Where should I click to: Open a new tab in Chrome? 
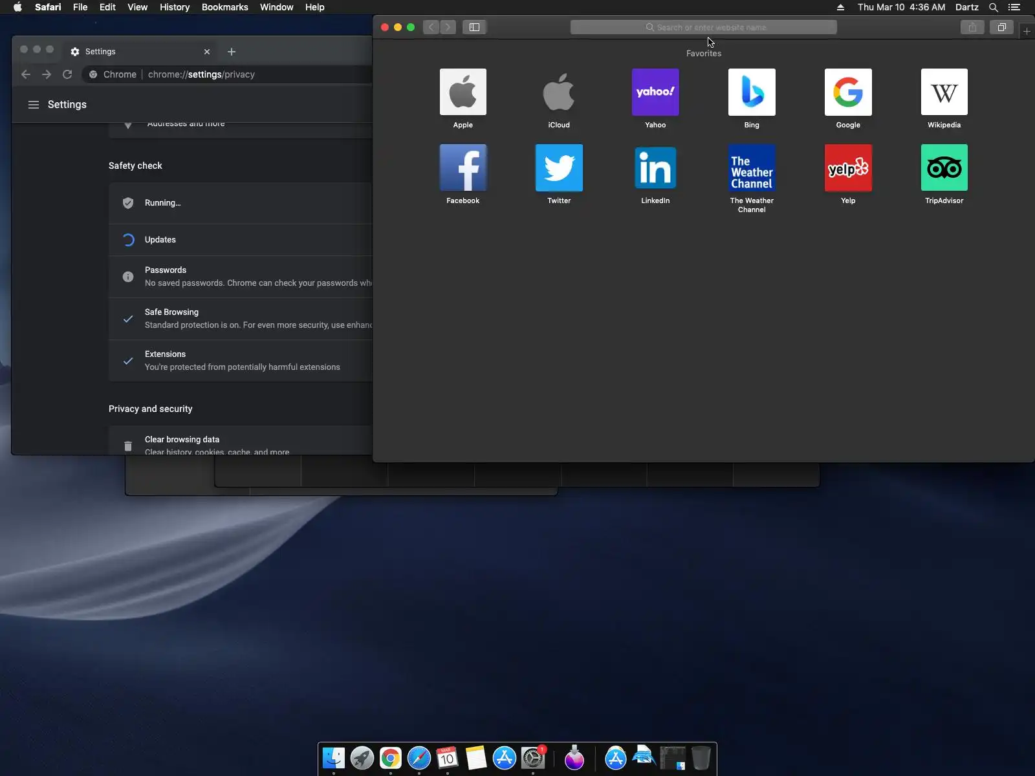click(x=232, y=52)
